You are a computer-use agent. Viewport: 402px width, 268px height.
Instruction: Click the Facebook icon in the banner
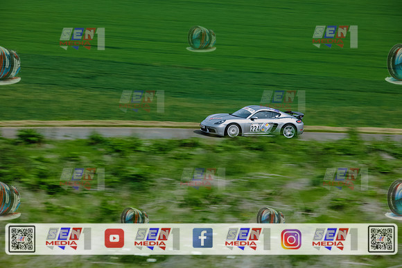[x=202, y=238]
